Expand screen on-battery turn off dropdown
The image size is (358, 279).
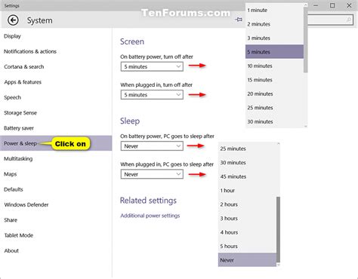click(152, 66)
